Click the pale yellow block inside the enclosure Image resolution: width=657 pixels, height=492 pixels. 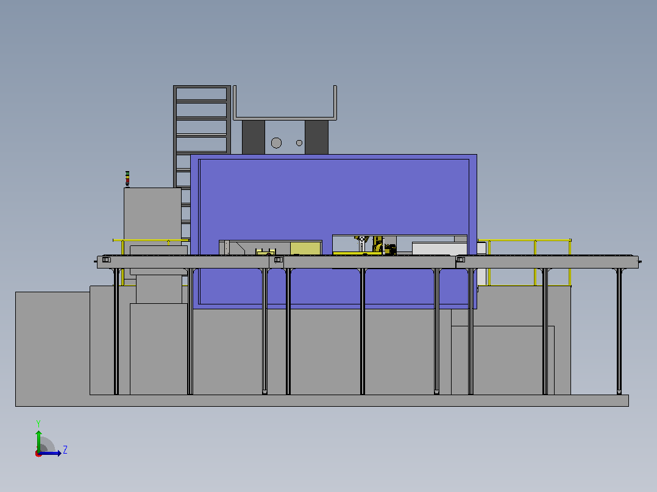pos(306,248)
